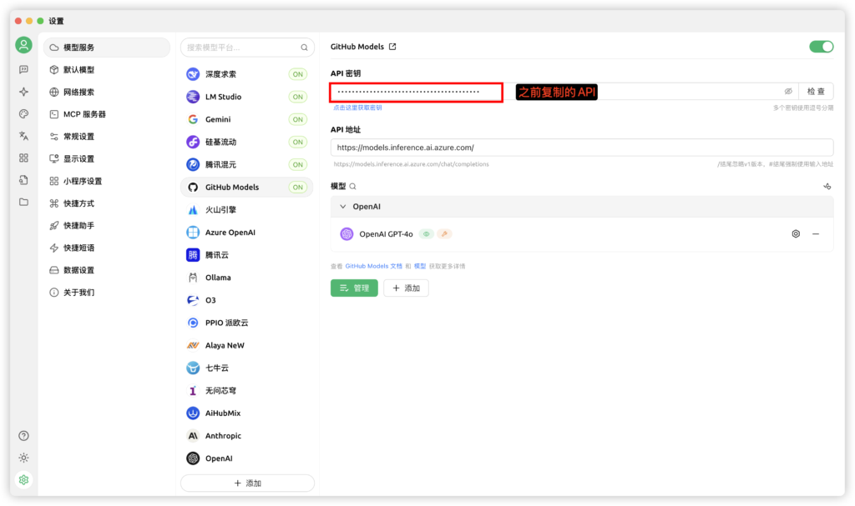Open 关于我们 settings section
Image resolution: width=855 pixels, height=506 pixels.
tap(107, 293)
